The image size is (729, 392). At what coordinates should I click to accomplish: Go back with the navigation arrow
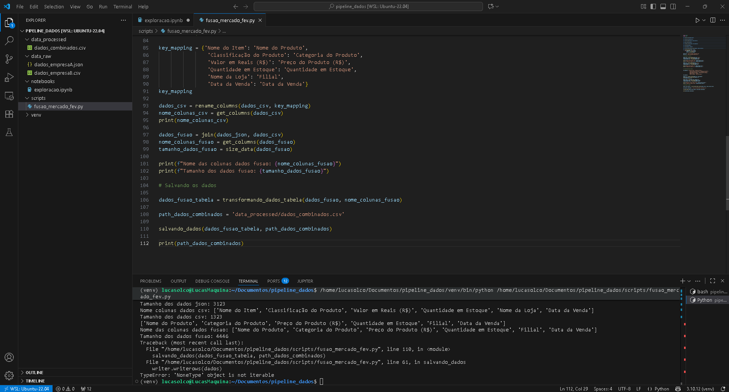click(236, 6)
